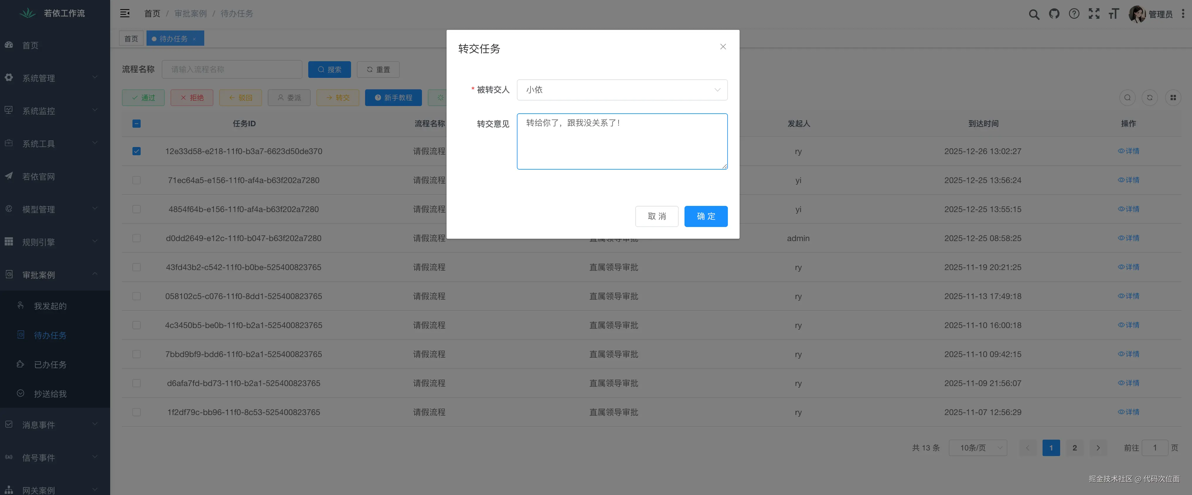Screen dimensions: 1192x495
Task: Open the help documentation question icon
Action: coord(1074,14)
